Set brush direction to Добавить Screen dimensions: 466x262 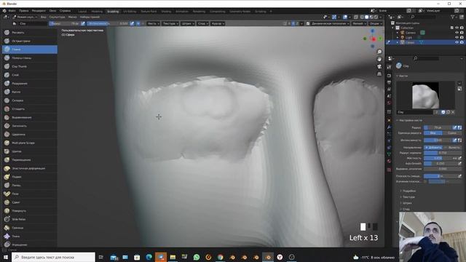433,147
